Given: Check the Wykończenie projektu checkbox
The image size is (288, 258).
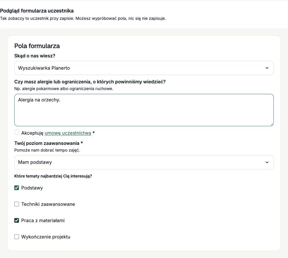Looking at the screenshot, I should point(17,237).
